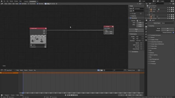Open the Playback popover menu
Screen dimensions: 175x98
[x=7, y=95]
